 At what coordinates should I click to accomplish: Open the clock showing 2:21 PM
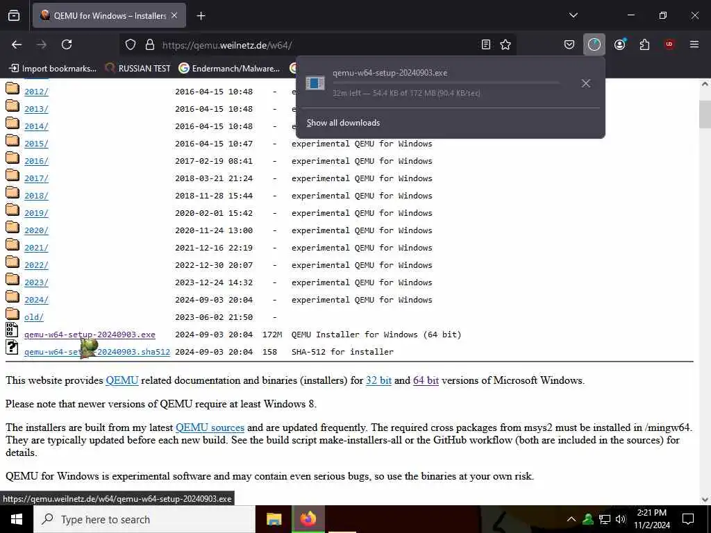coord(651,519)
